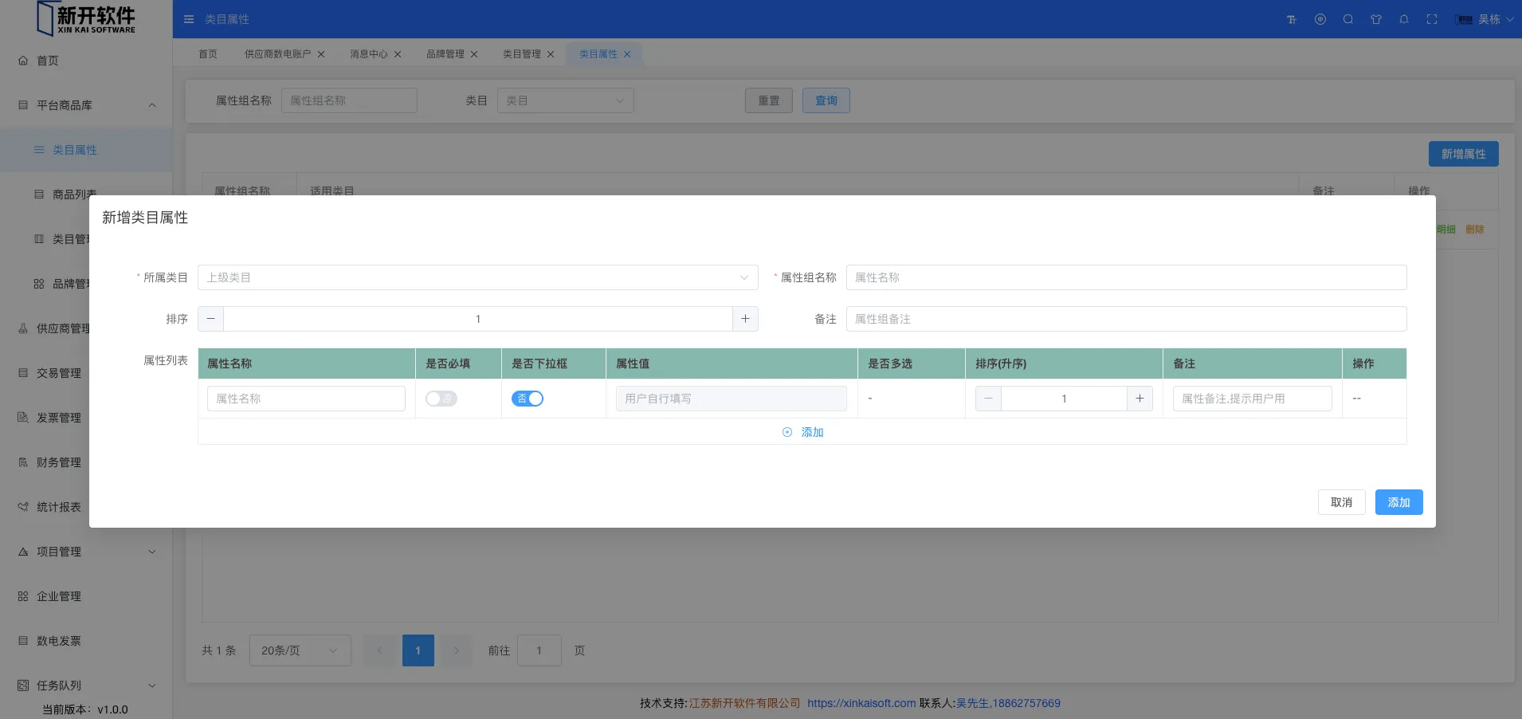Toggle fullscreen mode icon
1522x719 pixels.
(1432, 19)
